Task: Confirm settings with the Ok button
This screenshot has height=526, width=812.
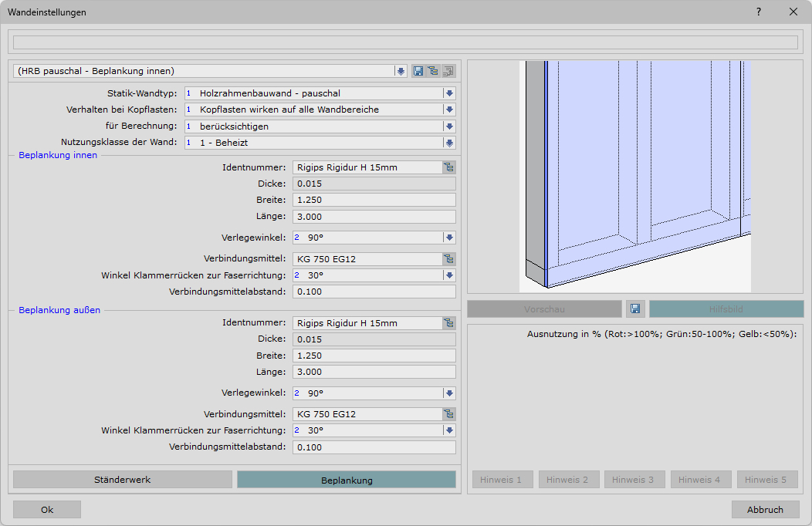Action: (x=47, y=509)
